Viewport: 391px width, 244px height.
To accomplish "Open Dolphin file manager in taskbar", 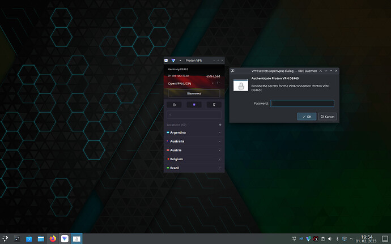I will [41, 239].
